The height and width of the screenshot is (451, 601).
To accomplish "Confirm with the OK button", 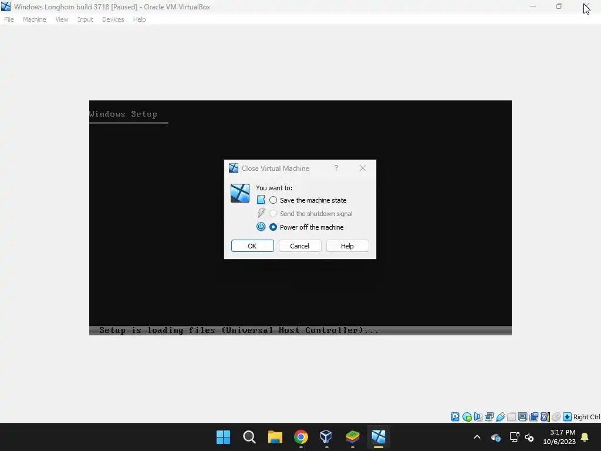I will tap(252, 246).
